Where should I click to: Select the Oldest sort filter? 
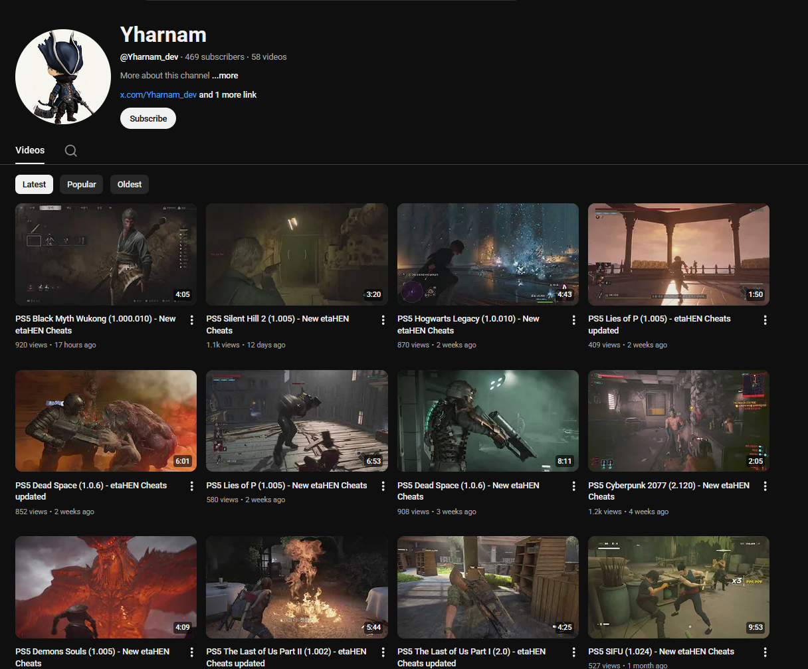coord(130,185)
